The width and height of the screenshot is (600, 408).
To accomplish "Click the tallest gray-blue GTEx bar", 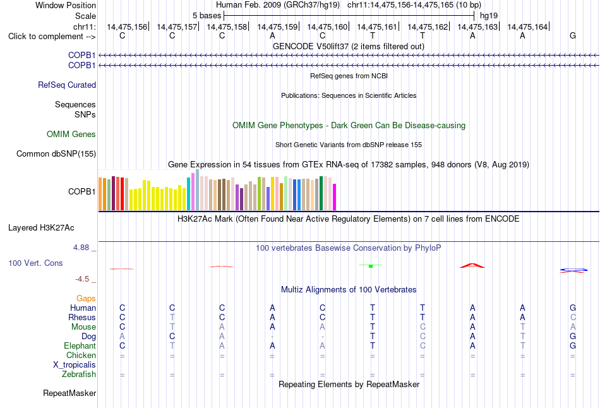I will point(198,190).
